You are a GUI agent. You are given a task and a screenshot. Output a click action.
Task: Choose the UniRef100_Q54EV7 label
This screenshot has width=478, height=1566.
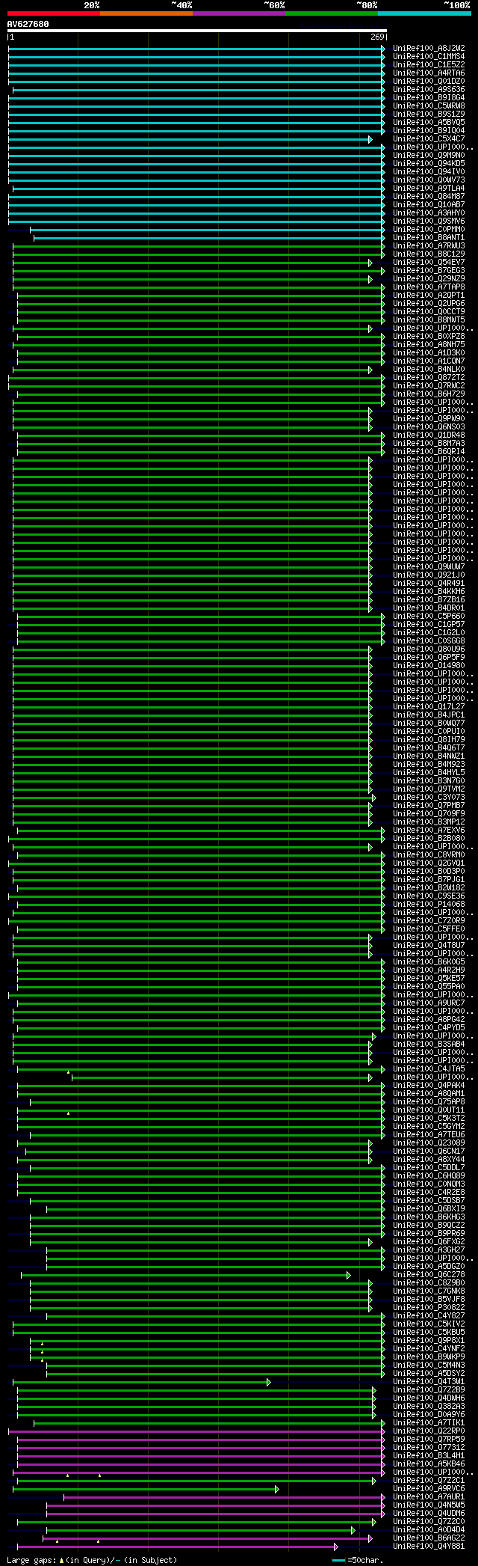click(x=429, y=263)
